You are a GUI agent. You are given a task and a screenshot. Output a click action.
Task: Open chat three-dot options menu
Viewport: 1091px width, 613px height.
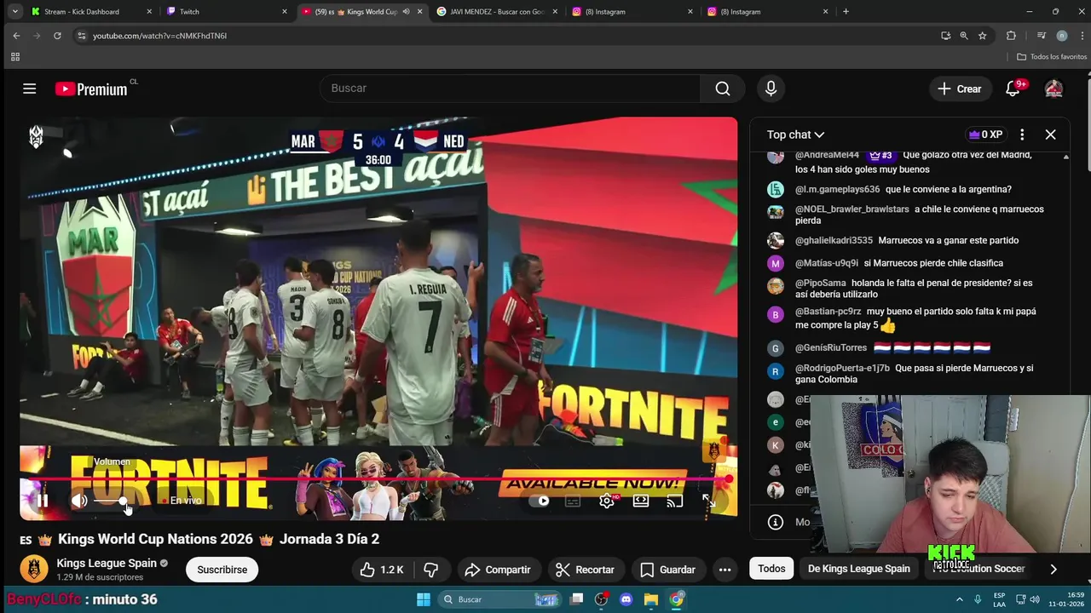pyautogui.click(x=1022, y=135)
